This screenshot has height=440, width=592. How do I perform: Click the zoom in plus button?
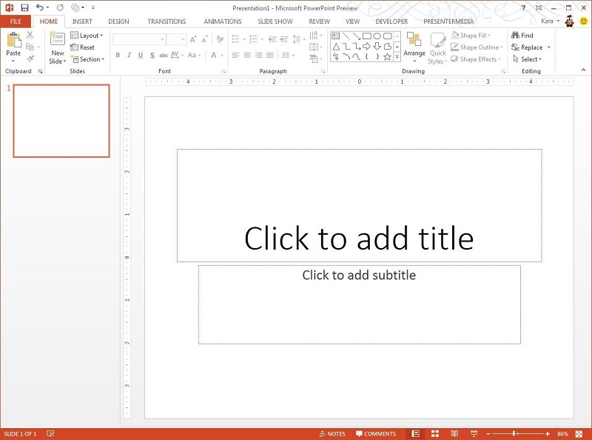(548, 433)
